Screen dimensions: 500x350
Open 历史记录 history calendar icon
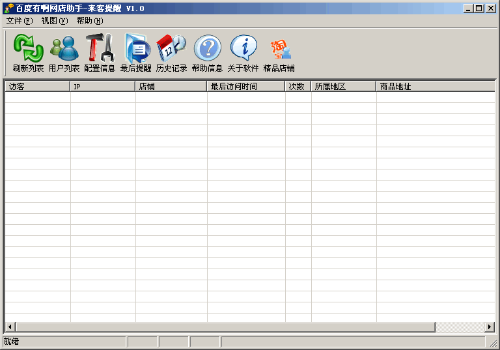pyautogui.click(x=172, y=53)
